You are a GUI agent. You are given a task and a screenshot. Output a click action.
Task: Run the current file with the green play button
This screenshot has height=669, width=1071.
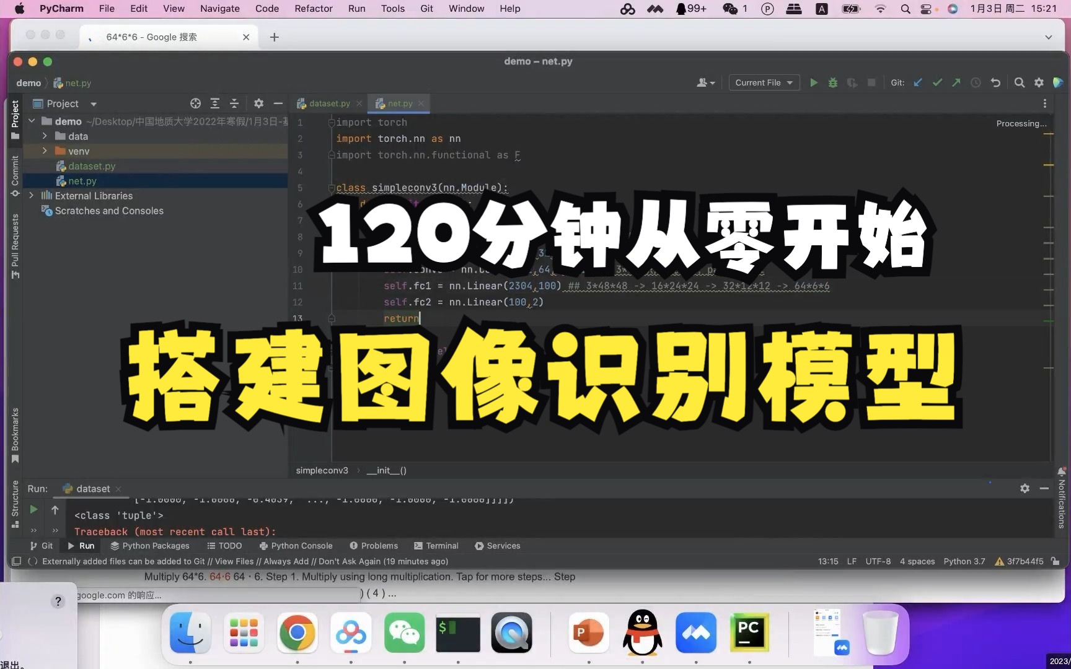click(x=814, y=82)
